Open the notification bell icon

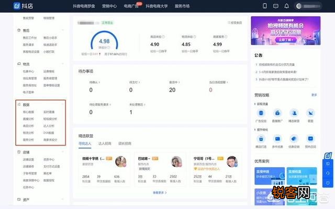(x=286, y=6)
